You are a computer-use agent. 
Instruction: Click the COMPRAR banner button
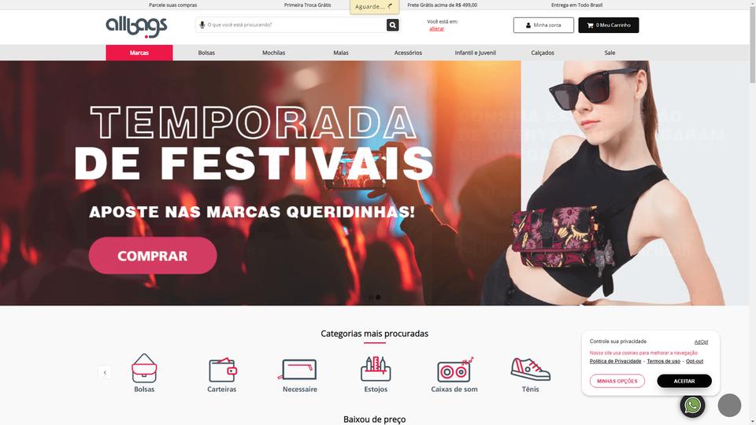tap(153, 256)
